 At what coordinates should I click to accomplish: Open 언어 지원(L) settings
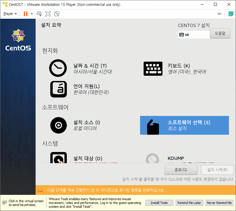(x=87, y=86)
